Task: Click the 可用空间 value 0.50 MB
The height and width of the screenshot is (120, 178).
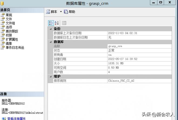Action: click(113, 68)
